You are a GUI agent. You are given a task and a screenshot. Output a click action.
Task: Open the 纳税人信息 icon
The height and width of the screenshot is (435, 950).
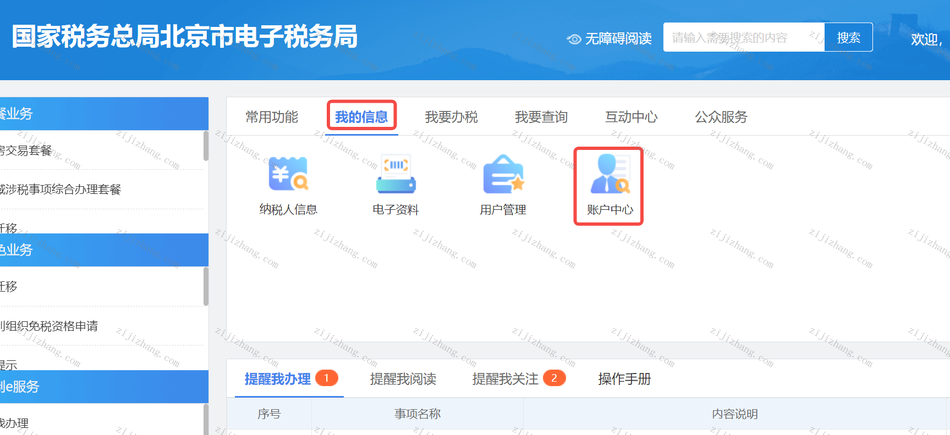288,175
